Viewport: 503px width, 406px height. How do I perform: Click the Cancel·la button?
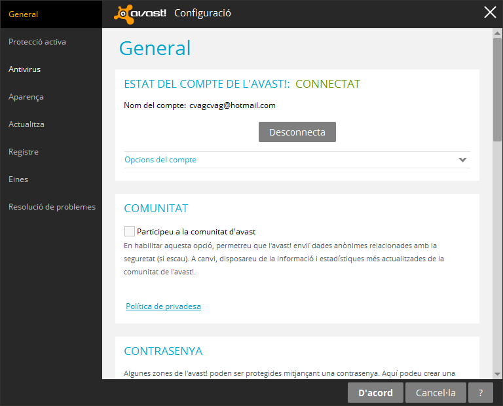[436, 392]
